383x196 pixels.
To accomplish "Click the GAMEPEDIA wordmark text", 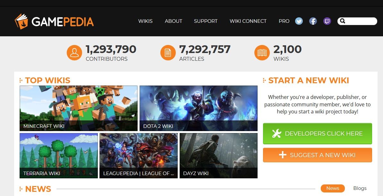I will pos(63,22).
